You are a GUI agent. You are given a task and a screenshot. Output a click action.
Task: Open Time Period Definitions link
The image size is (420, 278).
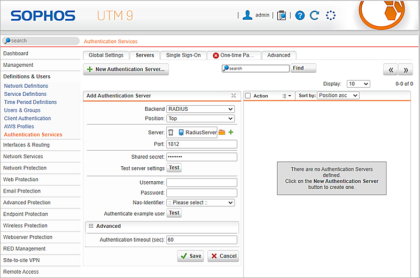click(30, 102)
